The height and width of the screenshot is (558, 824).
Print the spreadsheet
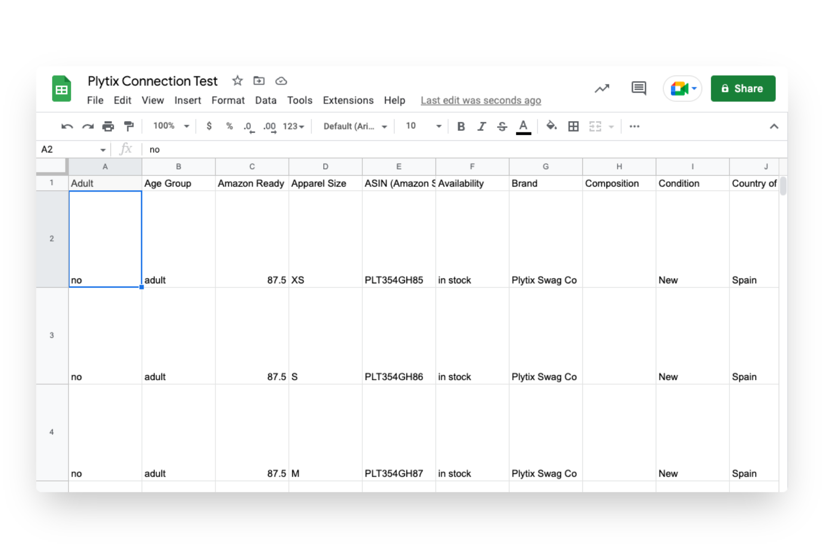pyautogui.click(x=108, y=126)
